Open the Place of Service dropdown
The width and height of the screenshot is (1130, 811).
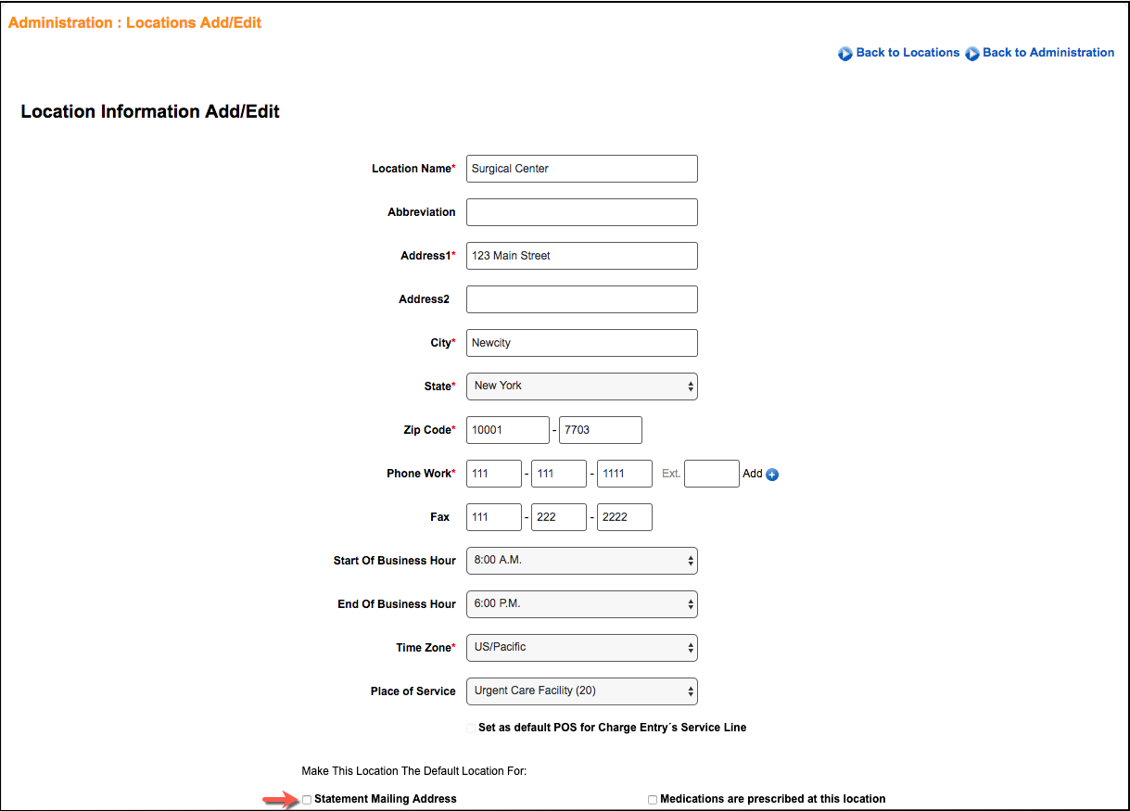(581, 691)
